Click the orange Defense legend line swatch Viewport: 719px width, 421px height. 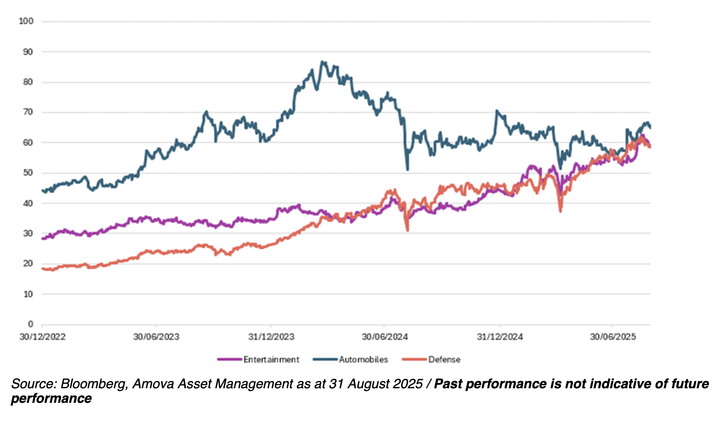tap(414, 360)
